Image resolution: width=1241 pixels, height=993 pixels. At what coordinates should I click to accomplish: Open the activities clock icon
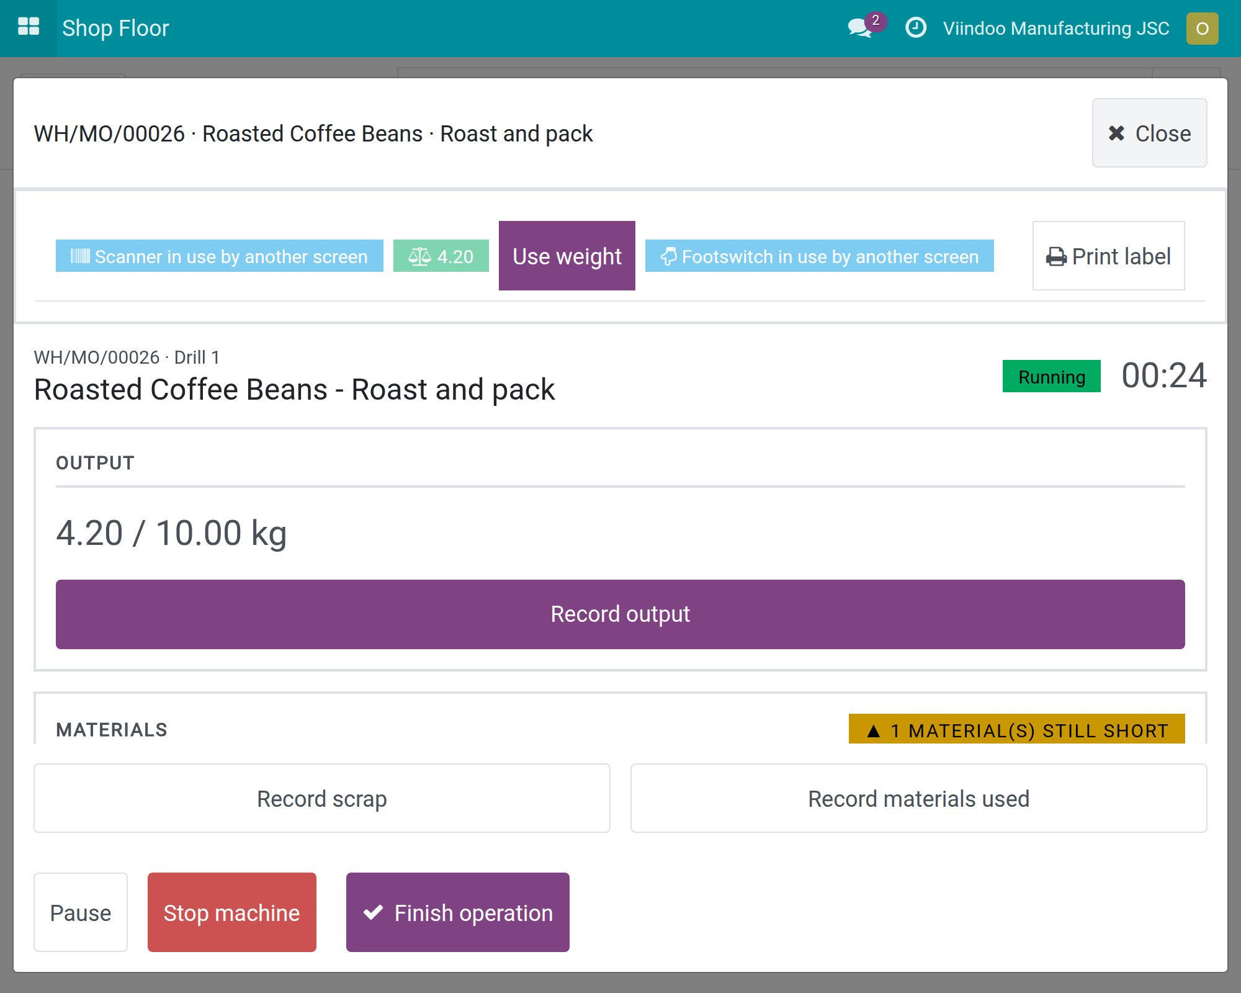click(916, 28)
